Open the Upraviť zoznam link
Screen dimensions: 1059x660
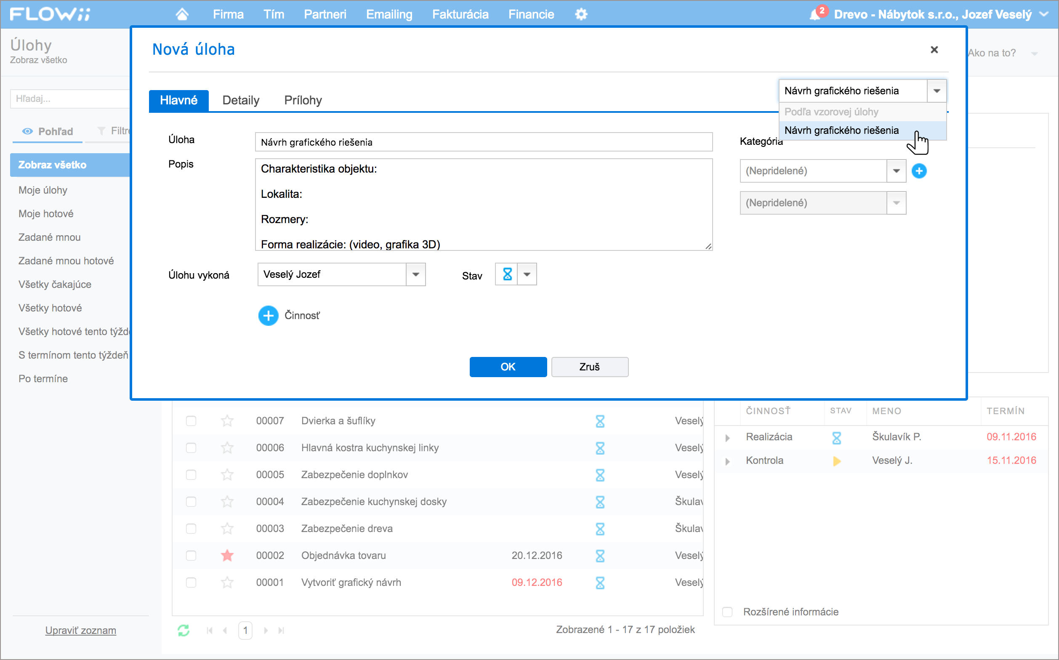click(81, 630)
